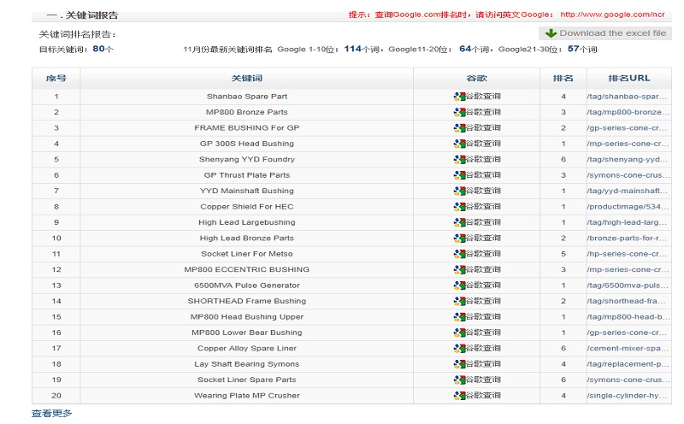Screen dimensions: 684x424
Task: Click the 80 target keywords count
Action: coord(98,49)
